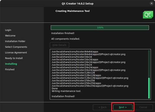
Task: Click the details log vertical scrollbar
Action: point(149,74)
